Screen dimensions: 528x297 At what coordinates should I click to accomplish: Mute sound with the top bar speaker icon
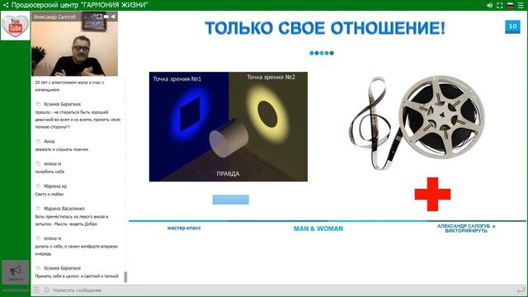coord(489,6)
